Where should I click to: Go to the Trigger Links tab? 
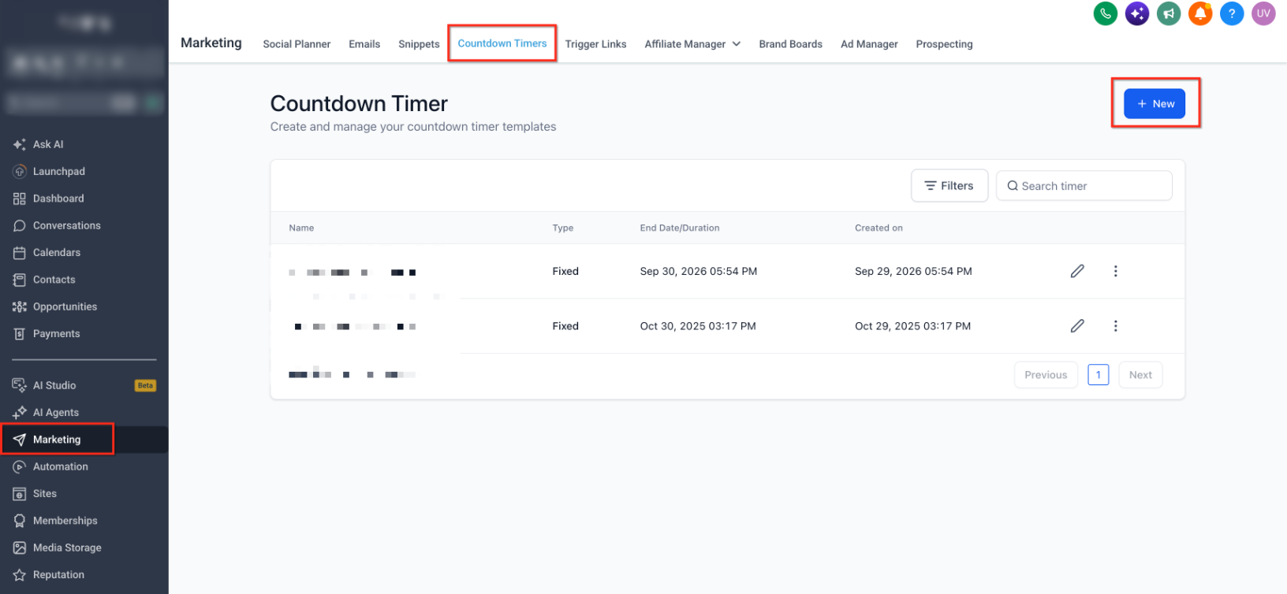(595, 44)
